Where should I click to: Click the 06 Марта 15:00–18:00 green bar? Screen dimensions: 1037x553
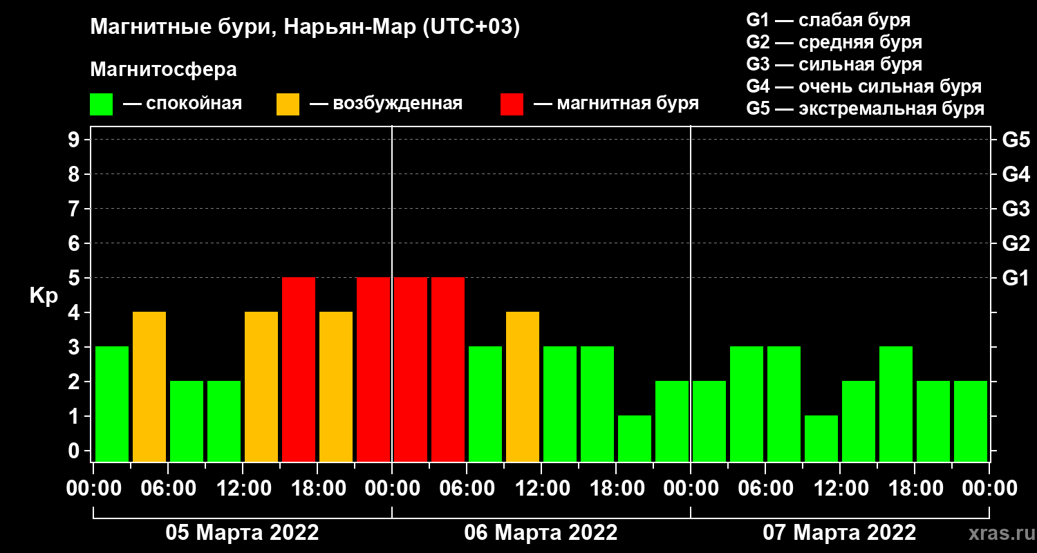[x=597, y=404]
